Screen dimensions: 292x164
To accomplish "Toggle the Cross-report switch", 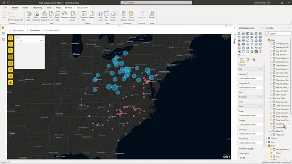I will tap(245, 158).
